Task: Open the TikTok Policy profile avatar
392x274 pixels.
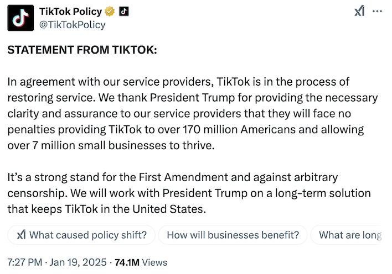Action: point(20,18)
